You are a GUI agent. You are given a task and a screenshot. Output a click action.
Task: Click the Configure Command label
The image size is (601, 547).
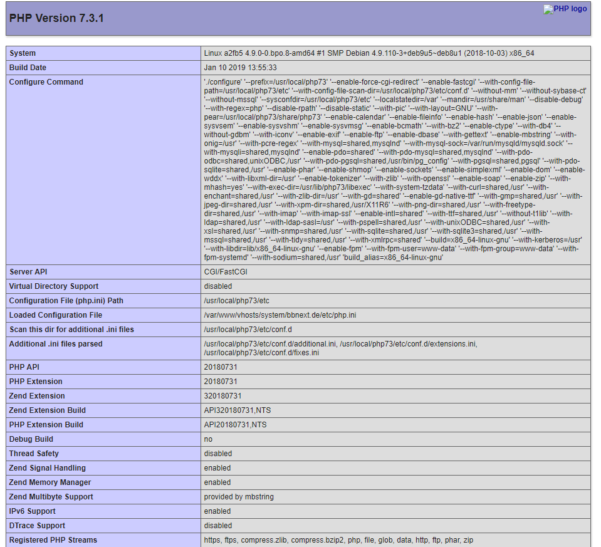click(x=46, y=82)
